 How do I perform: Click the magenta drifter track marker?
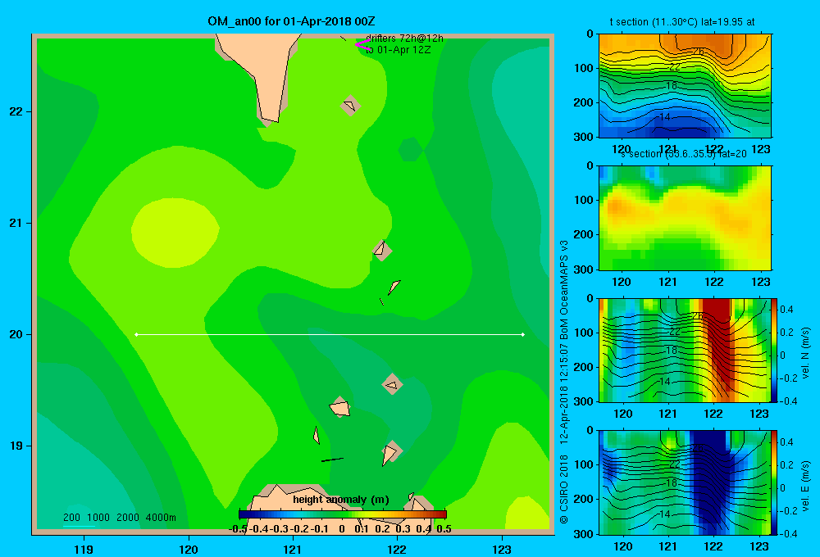click(362, 45)
